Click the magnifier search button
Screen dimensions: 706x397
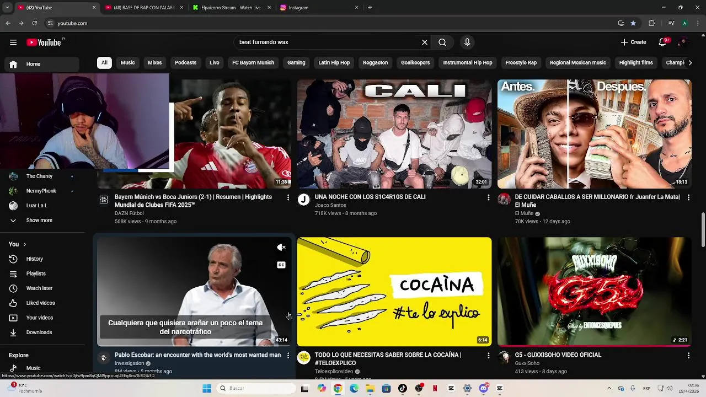442,42
